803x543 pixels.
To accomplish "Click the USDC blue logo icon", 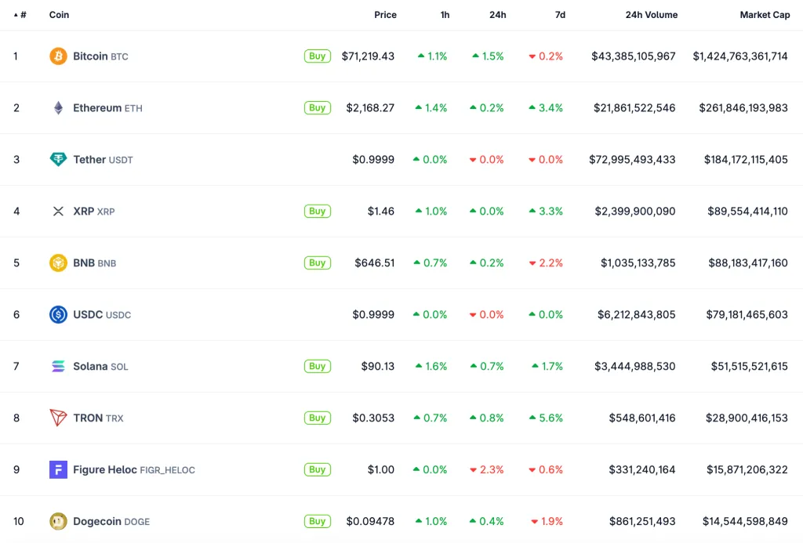I will coord(58,315).
